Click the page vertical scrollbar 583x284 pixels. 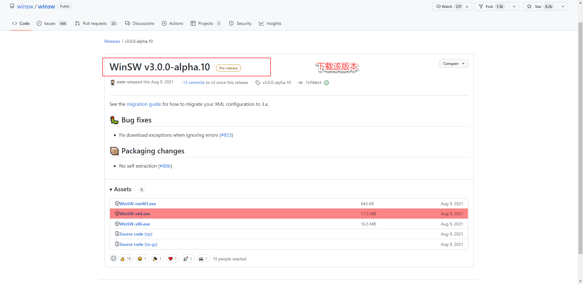tap(580, 139)
